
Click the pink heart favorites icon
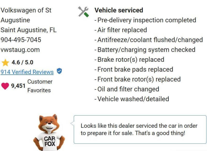click(5, 86)
